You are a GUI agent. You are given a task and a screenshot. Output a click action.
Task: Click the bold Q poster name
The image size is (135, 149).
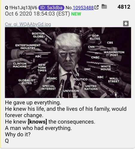click(7, 8)
